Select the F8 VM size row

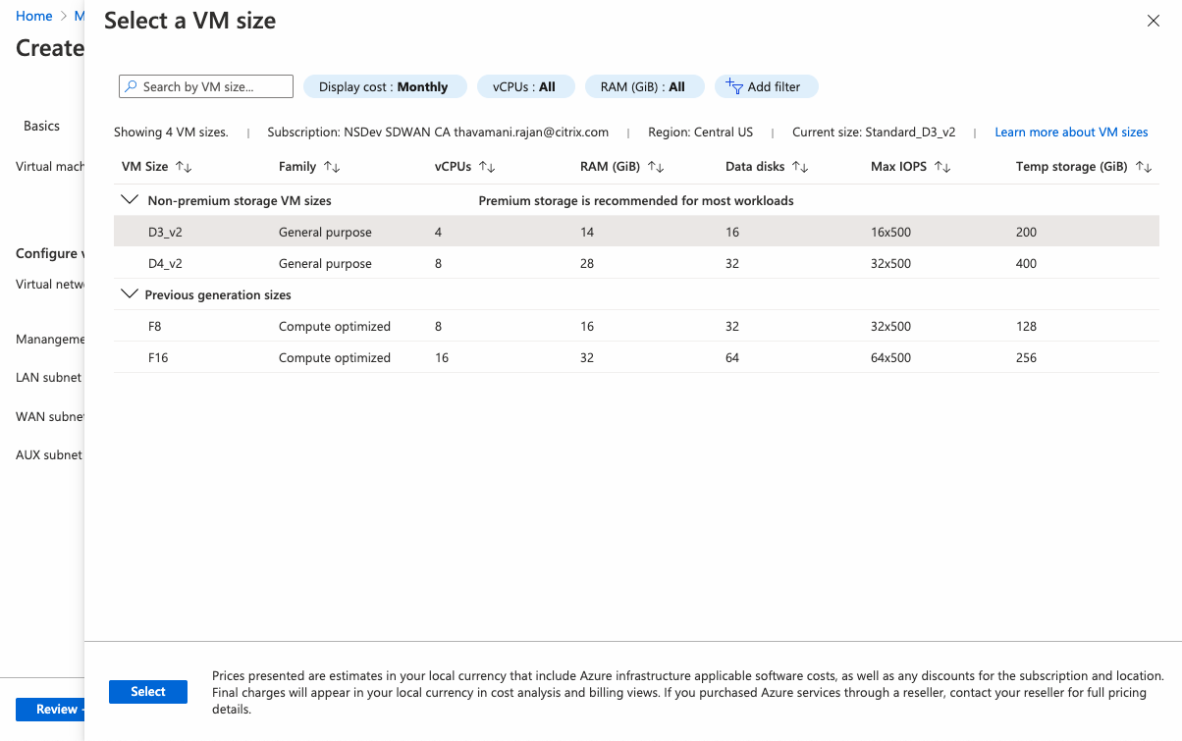point(636,326)
